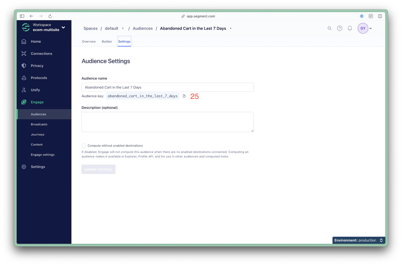This screenshot has height=265, width=402.
Task: Select Journeys under Engage
Action: [x=37, y=135]
